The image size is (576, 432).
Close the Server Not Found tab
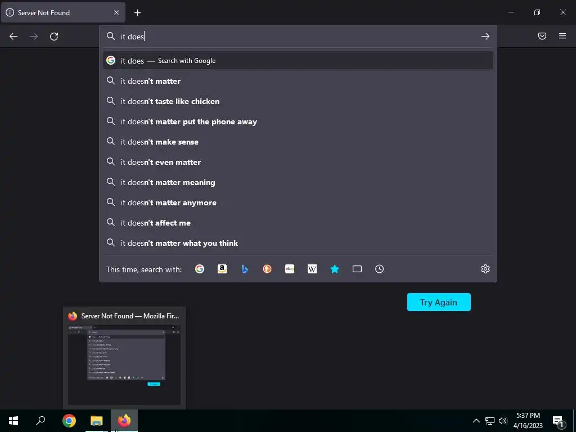116,12
